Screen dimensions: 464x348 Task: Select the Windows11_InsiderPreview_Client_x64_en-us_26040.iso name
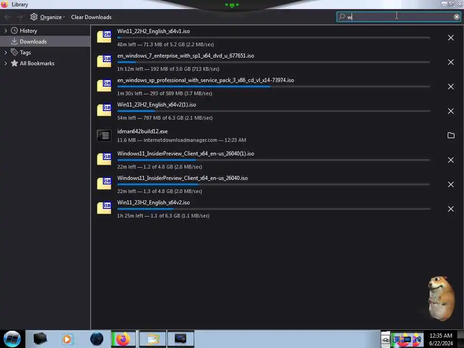pyautogui.click(x=182, y=178)
